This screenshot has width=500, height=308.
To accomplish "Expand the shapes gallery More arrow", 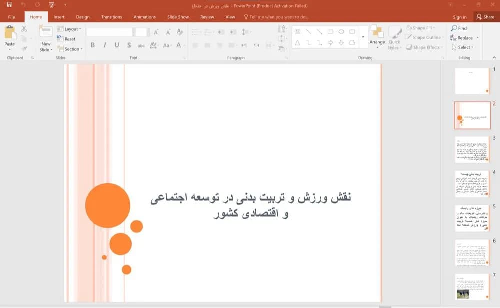I will pyautogui.click(x=363, y=37).
